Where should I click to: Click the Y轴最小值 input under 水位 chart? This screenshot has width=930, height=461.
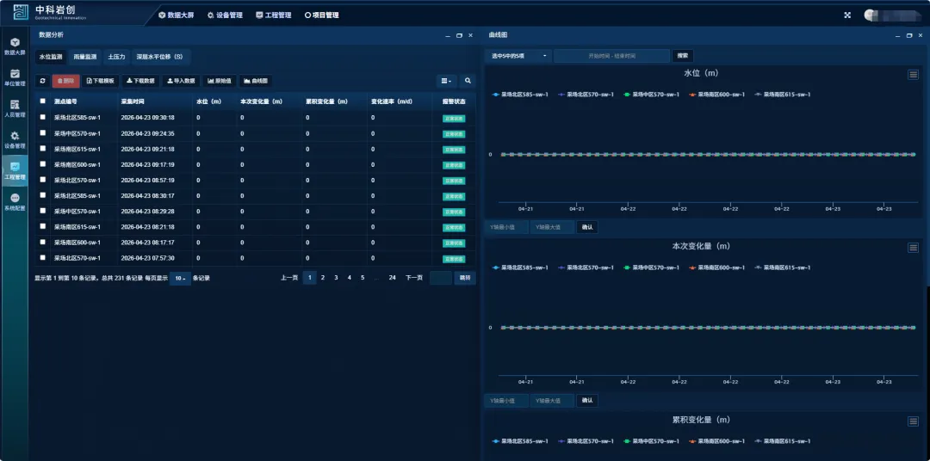click(x=503, y=227)
